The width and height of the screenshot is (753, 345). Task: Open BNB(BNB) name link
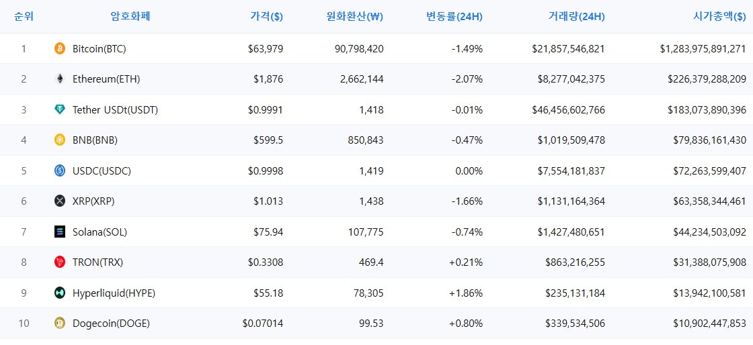tap(95, 140)
